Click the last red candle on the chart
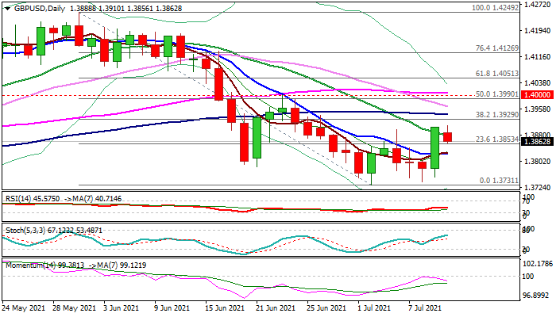Screen dimensions: 556x317 click(x=447, y=137)
